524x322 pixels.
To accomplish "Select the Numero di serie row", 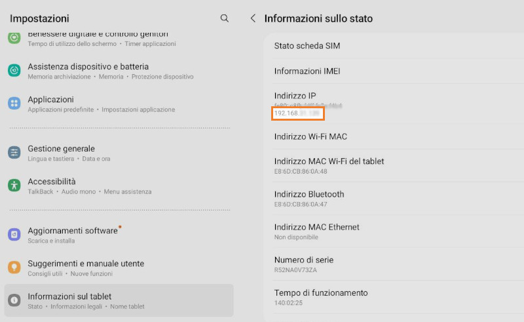I will (x=398, y=264).
